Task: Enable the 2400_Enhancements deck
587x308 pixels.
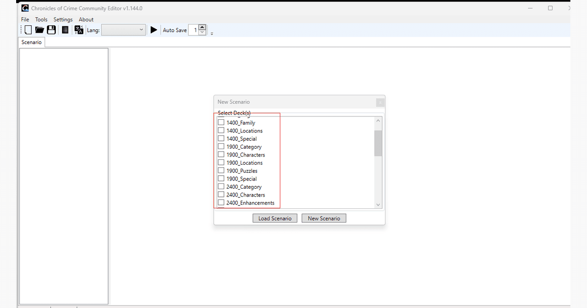Action: click(x=221, y=203)
